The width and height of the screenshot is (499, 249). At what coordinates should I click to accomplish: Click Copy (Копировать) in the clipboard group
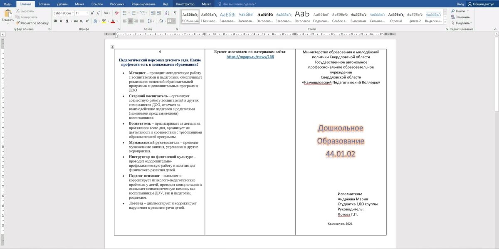pos(26,17)
